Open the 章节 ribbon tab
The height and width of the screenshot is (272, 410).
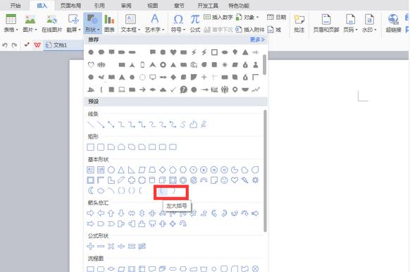pos(179,6)
